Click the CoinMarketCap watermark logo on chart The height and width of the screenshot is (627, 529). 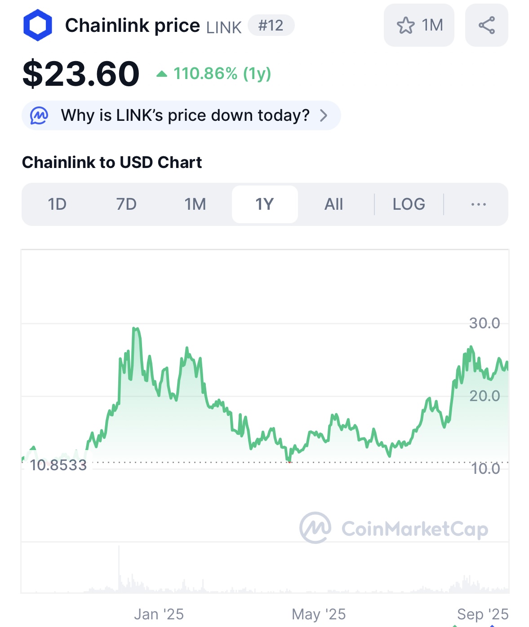click(316, 528)
